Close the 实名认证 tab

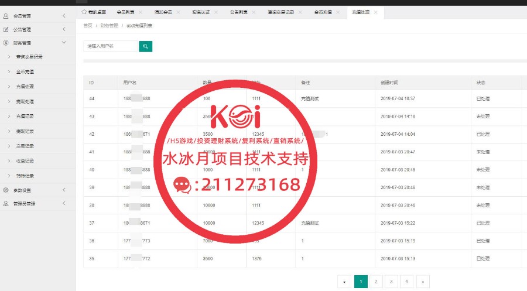(215, 12)
